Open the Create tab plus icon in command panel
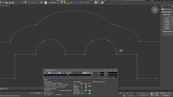 pyautogui.click(x=162, y=6)
